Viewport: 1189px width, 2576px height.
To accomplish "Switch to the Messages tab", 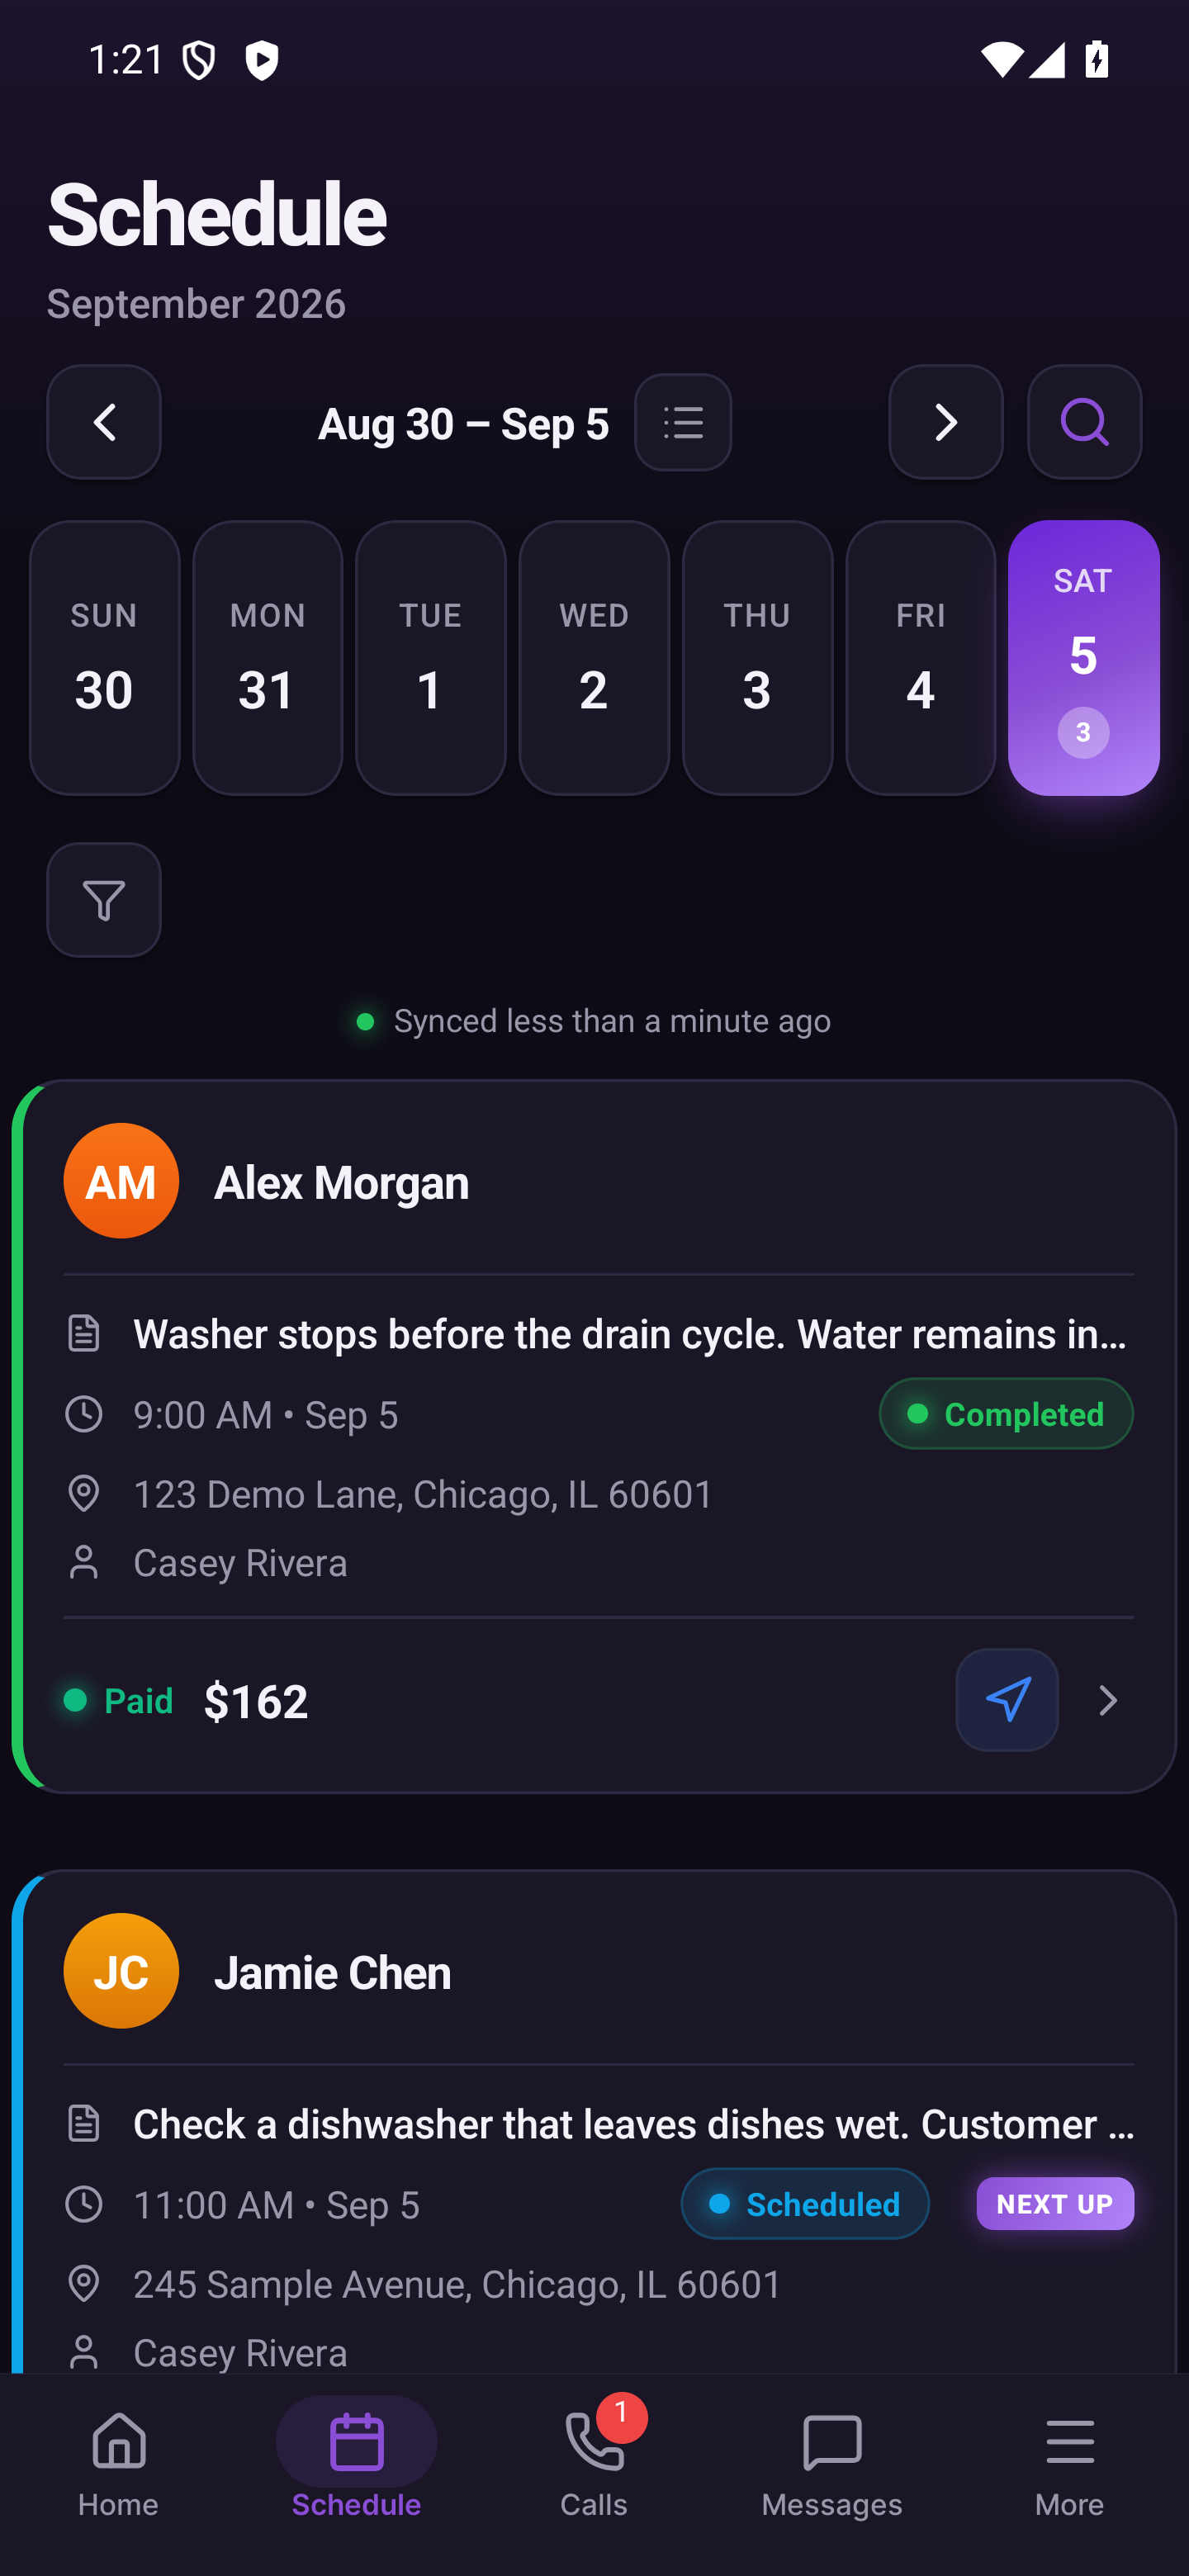I will 832,2467.
